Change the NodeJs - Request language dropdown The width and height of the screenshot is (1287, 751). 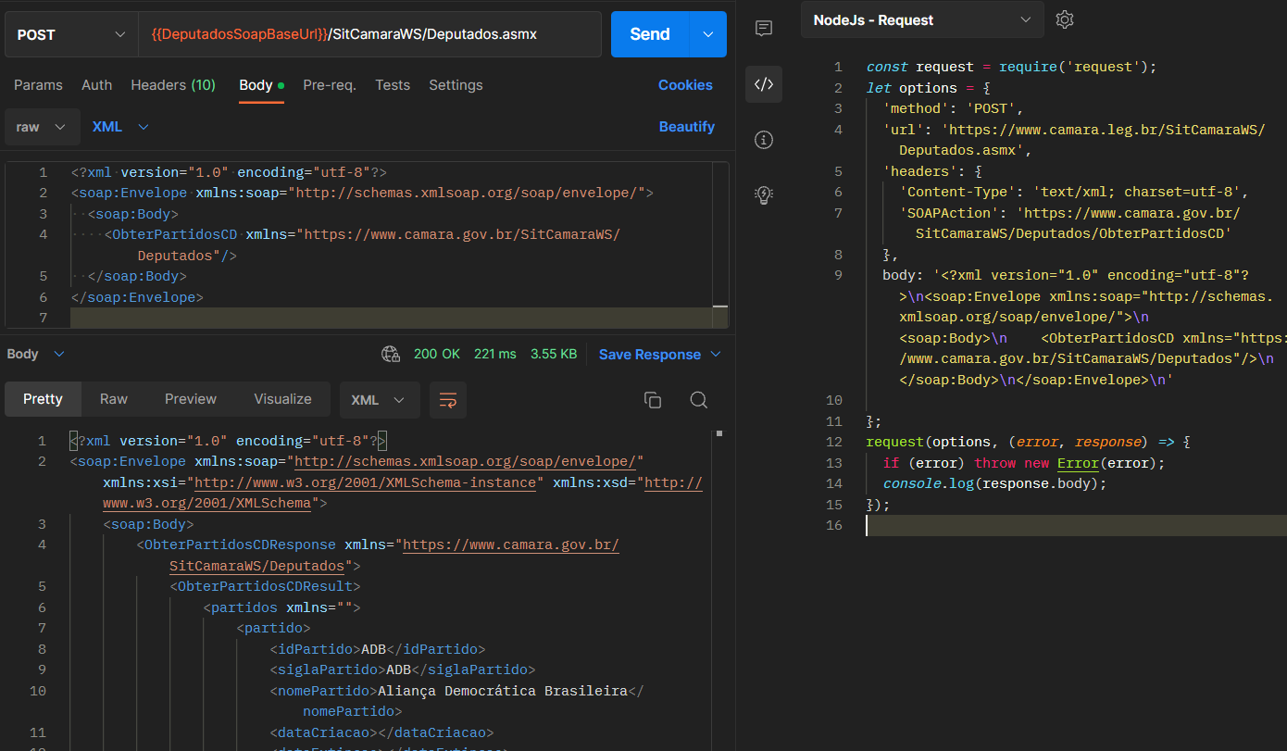[x=921, y=19]
